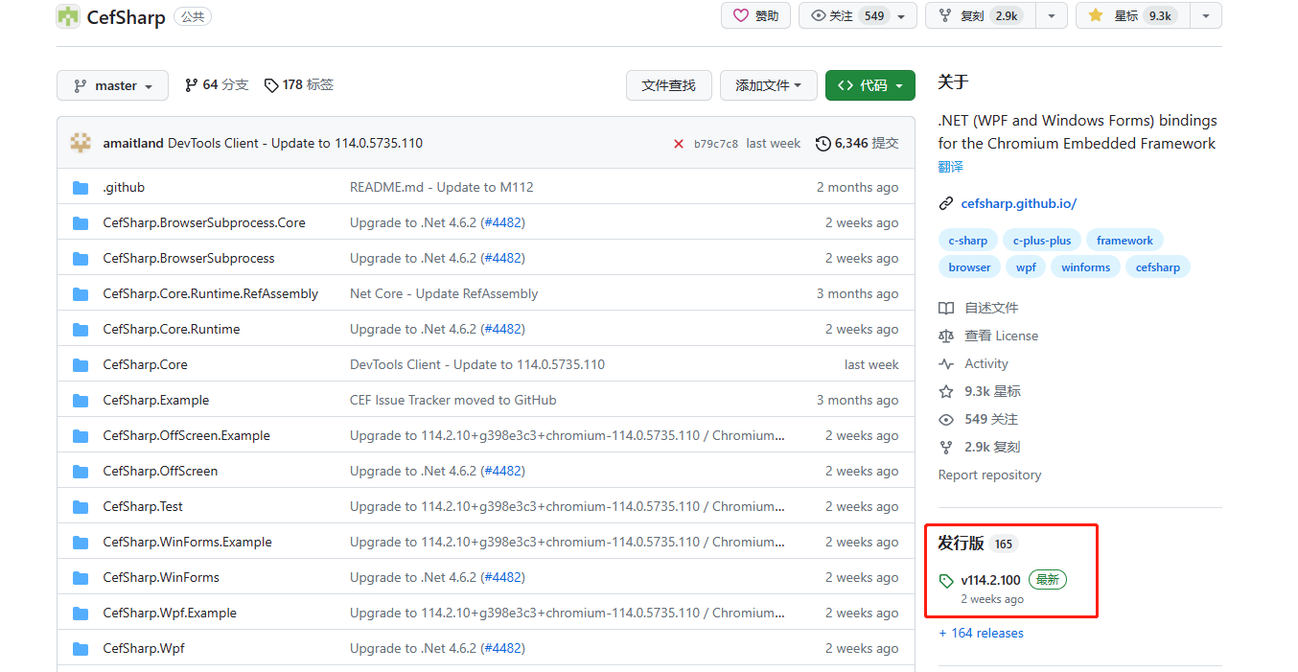The width and height of the screenshot is (1298, 672).
Task: Open the 64 分支 branches link
Action: tap(216, 85)
